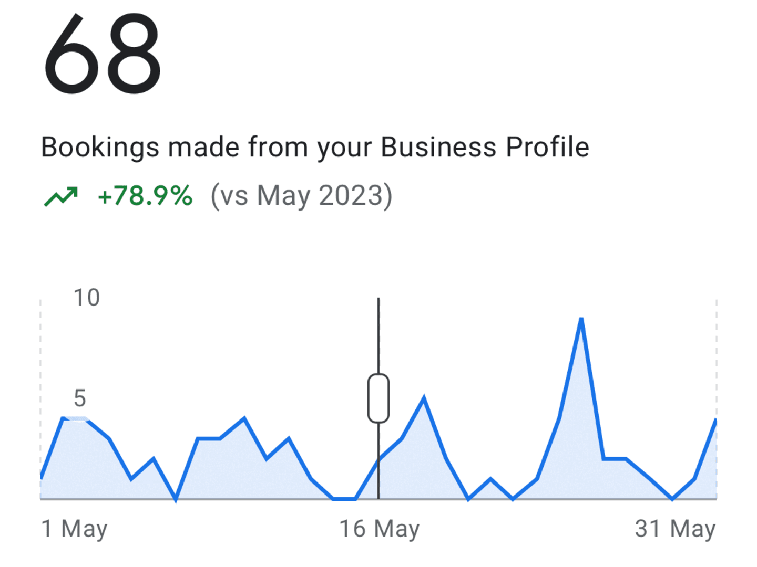
Task: Click the large 68 bookings total
Action: point(102,54)
